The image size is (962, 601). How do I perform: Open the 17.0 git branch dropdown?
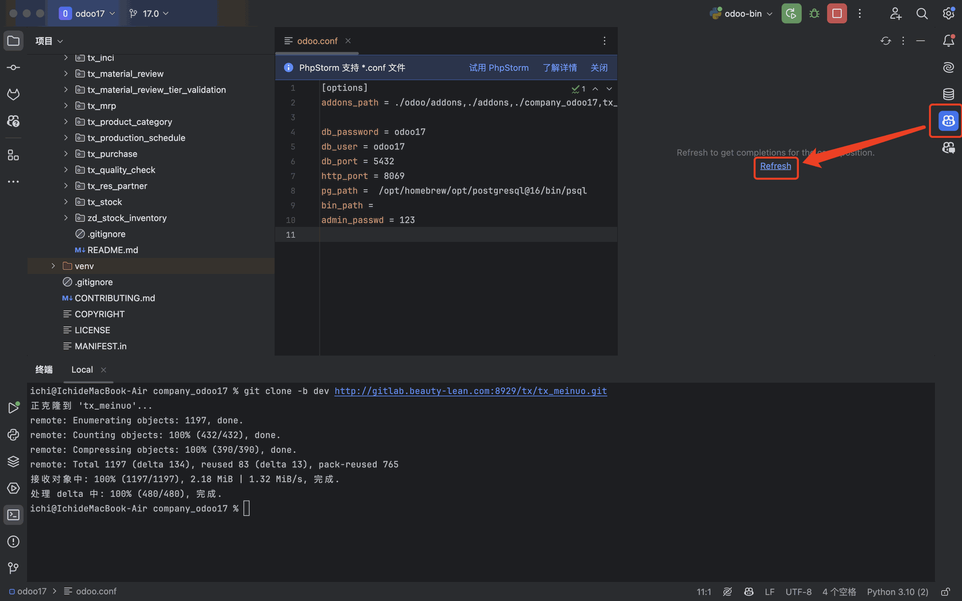click(149, 14)
